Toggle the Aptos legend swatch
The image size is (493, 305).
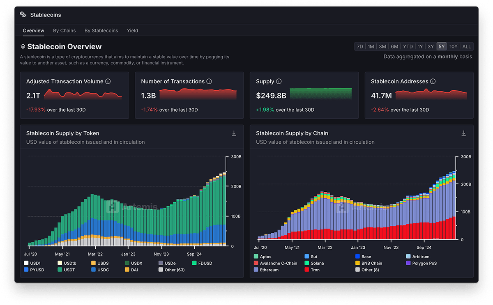pyautogui.click(x=256, y=257)
